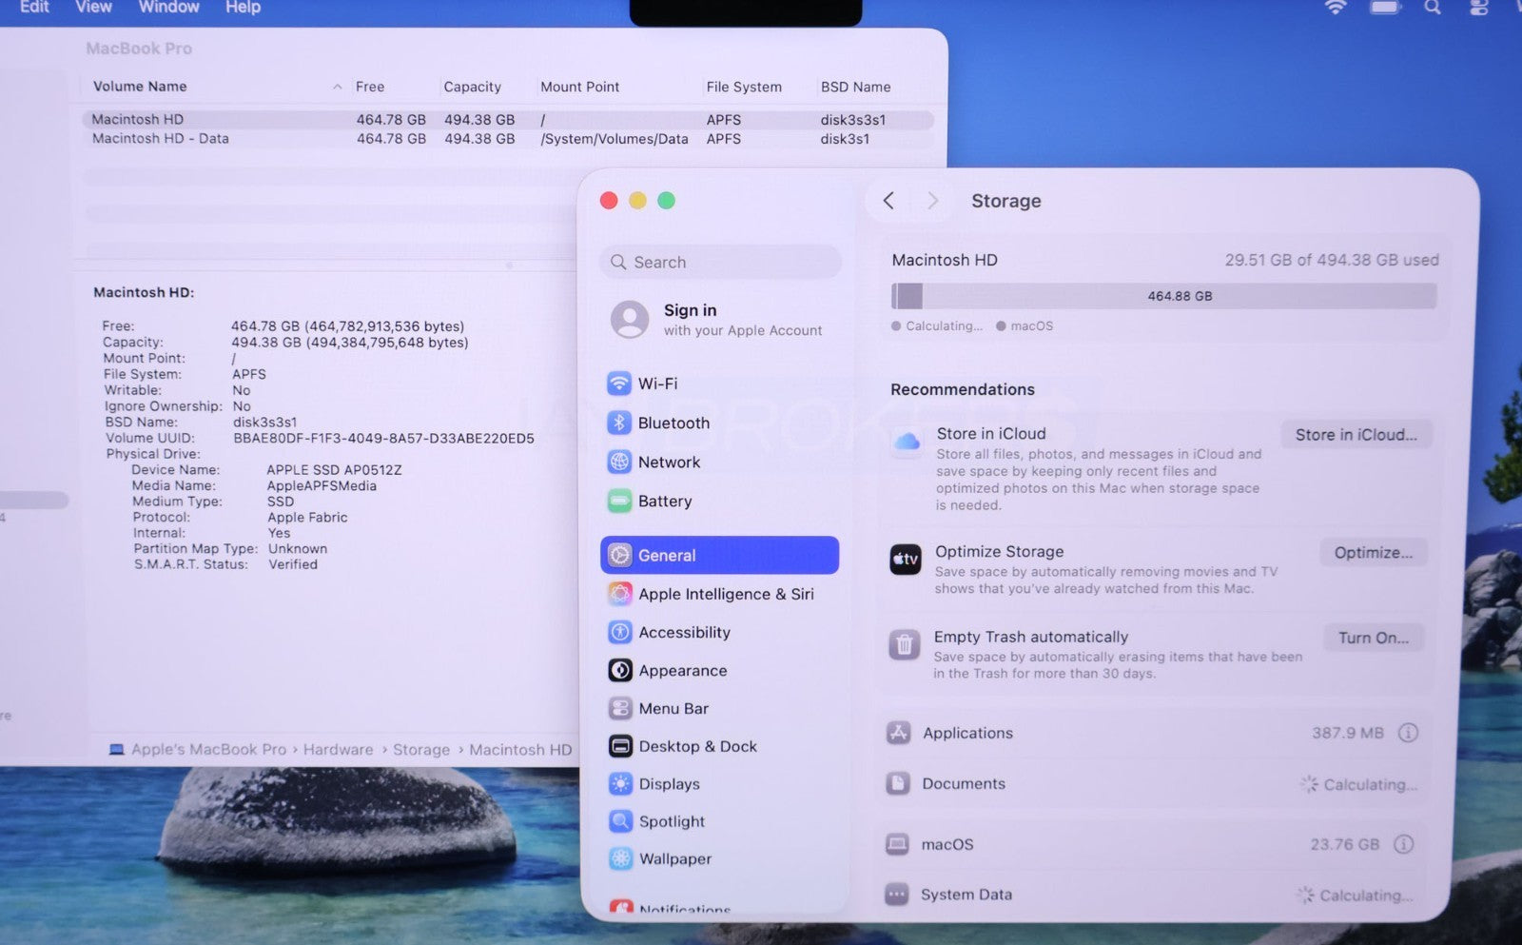Open the Help menu
Image resolution: width=1522 pixels, height=945 pixels.
243,8
